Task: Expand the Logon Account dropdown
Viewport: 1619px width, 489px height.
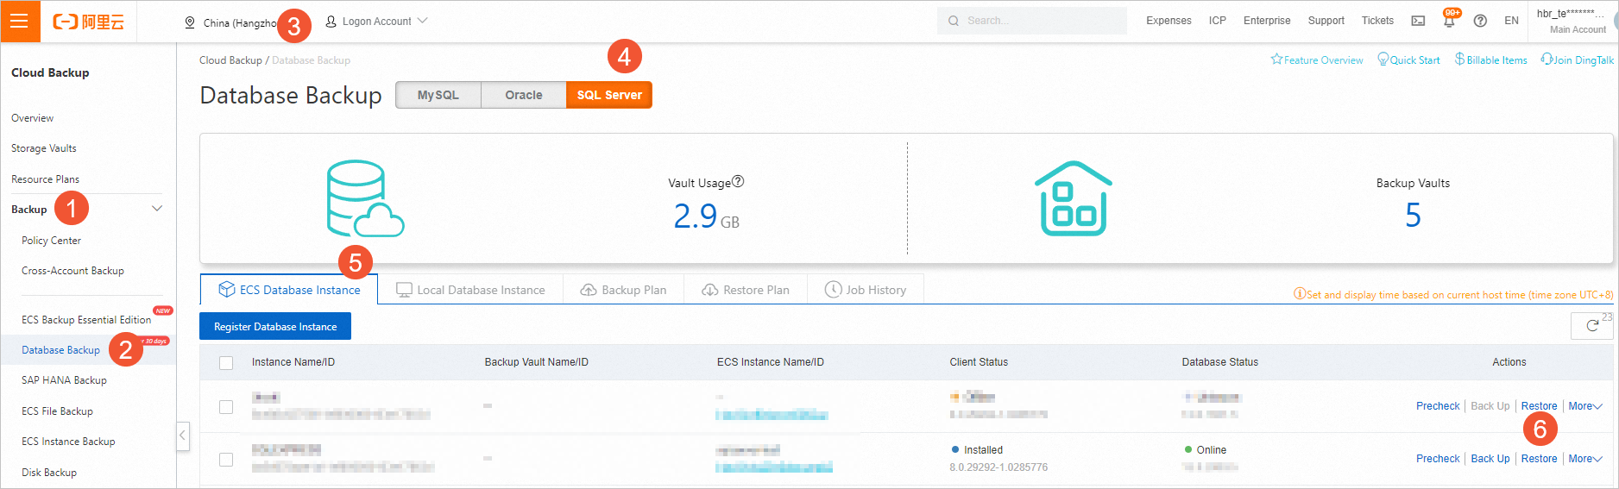Action: (422, 21)
